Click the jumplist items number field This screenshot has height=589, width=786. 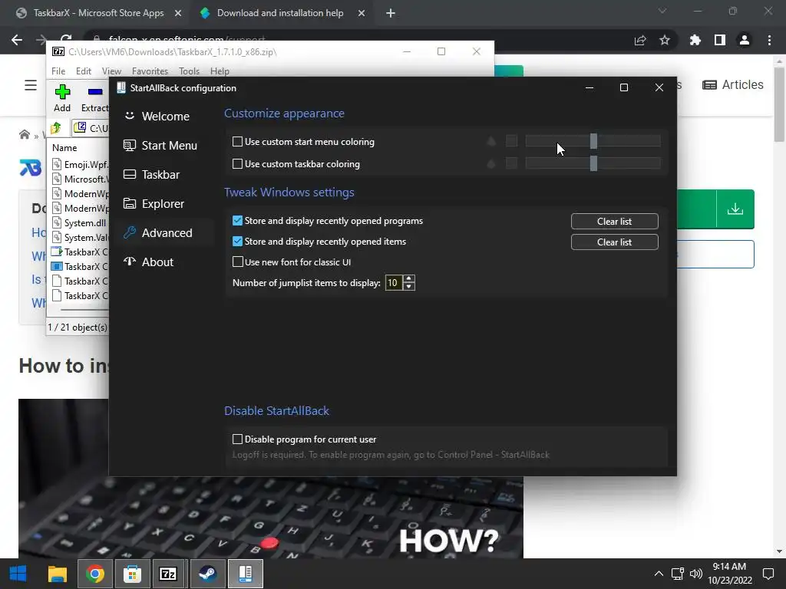pos(393,282)
